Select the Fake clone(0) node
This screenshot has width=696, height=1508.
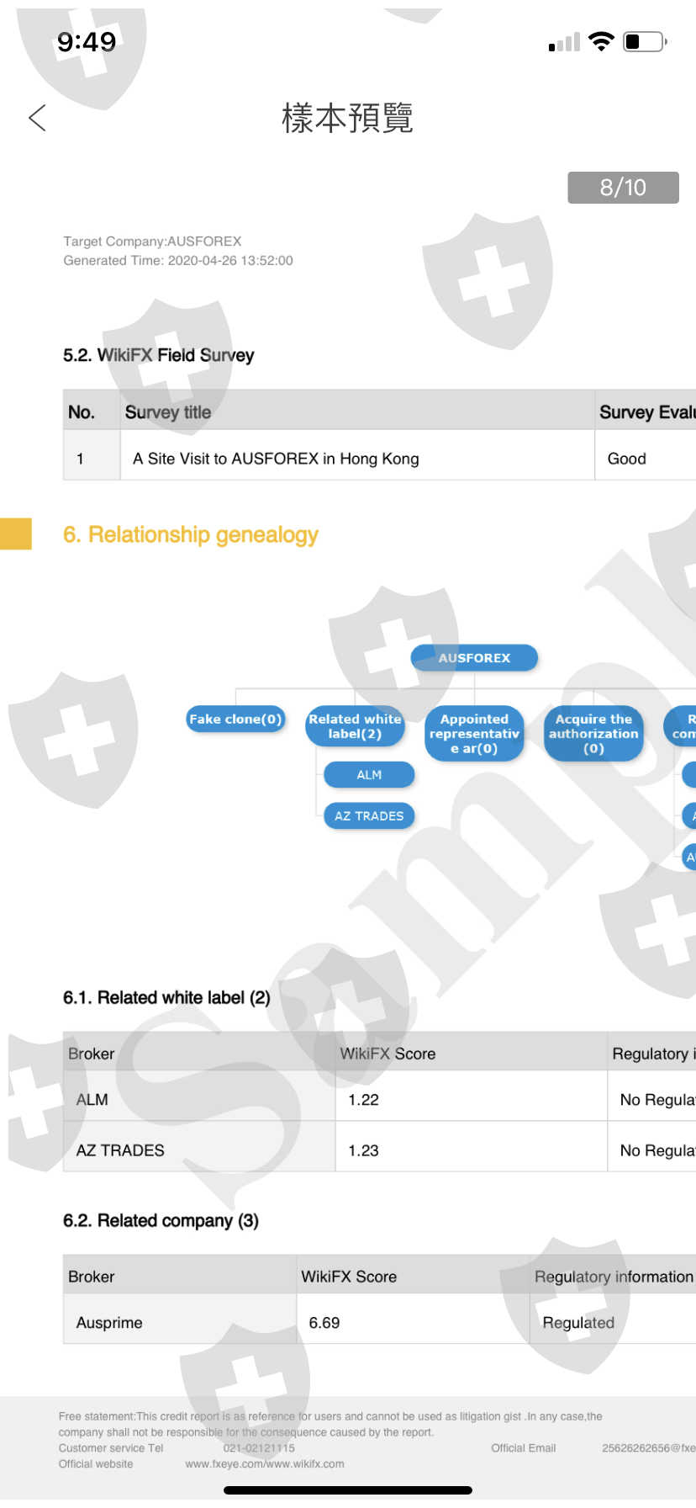click(x=235, y=719)
